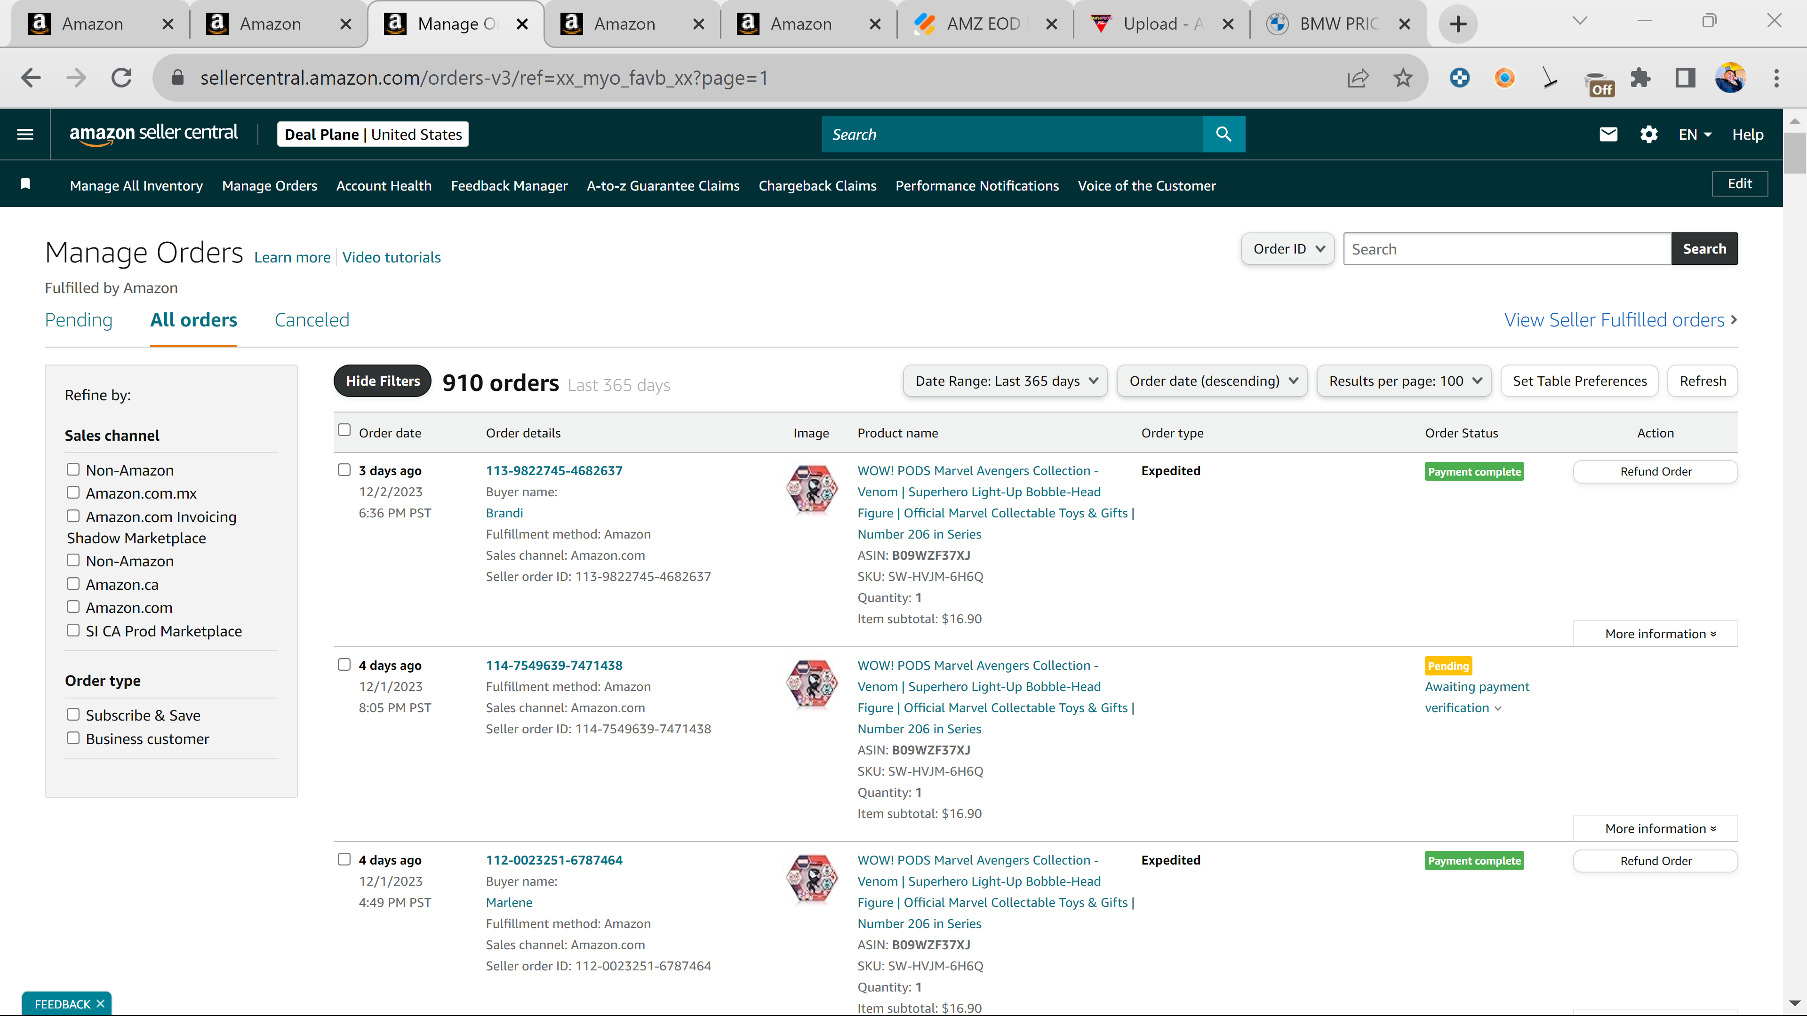Focus the Seller Central header Search field
The width and height of the screenshot is (1807, 1016).
pos(1012,134)
